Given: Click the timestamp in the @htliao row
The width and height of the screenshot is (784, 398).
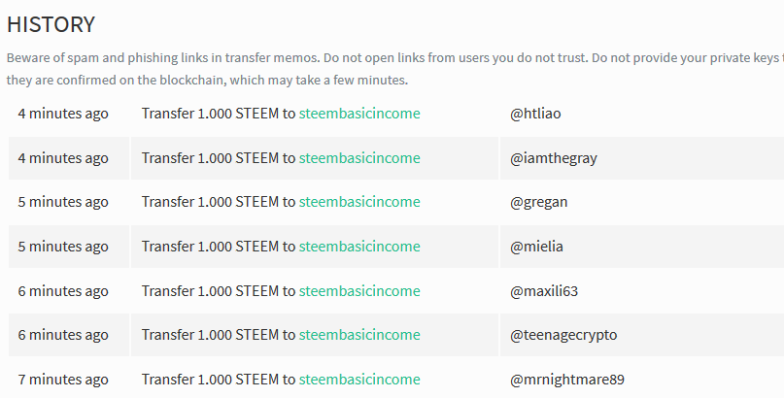Looking at the screenshot, I should coord(63,114).
